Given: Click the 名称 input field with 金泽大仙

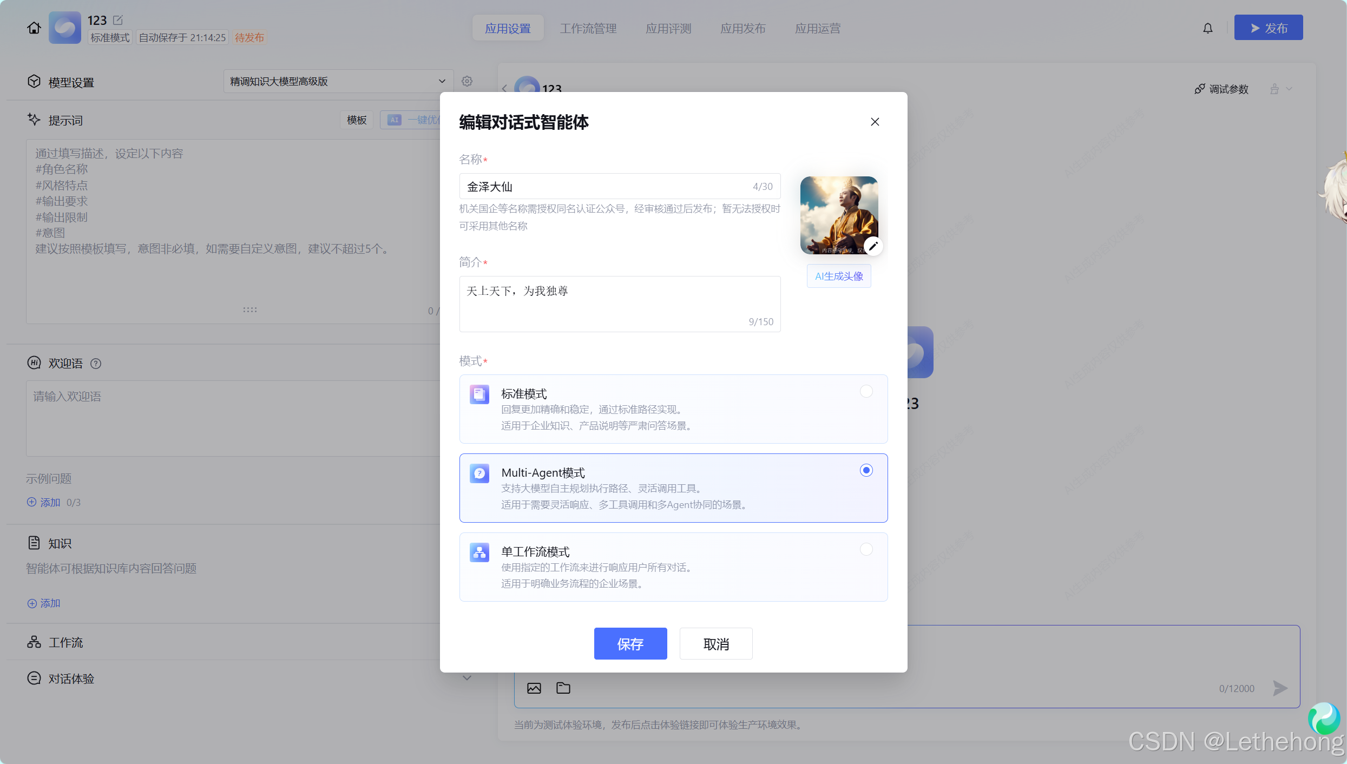Looking at the screenshot, I should click(x=606, y=187).
